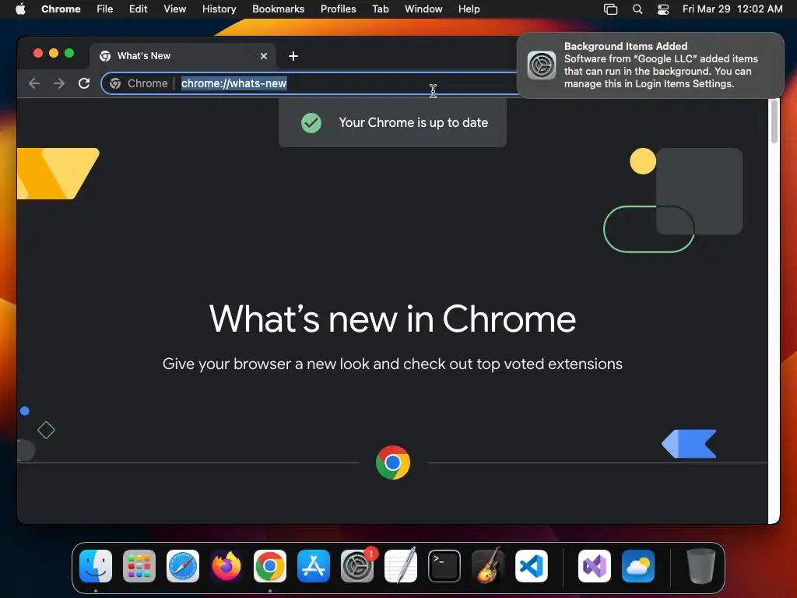This screenshot has width=797, height=598.
Task: Open the Chrome app menu
Action: click(x=61, y=9)
